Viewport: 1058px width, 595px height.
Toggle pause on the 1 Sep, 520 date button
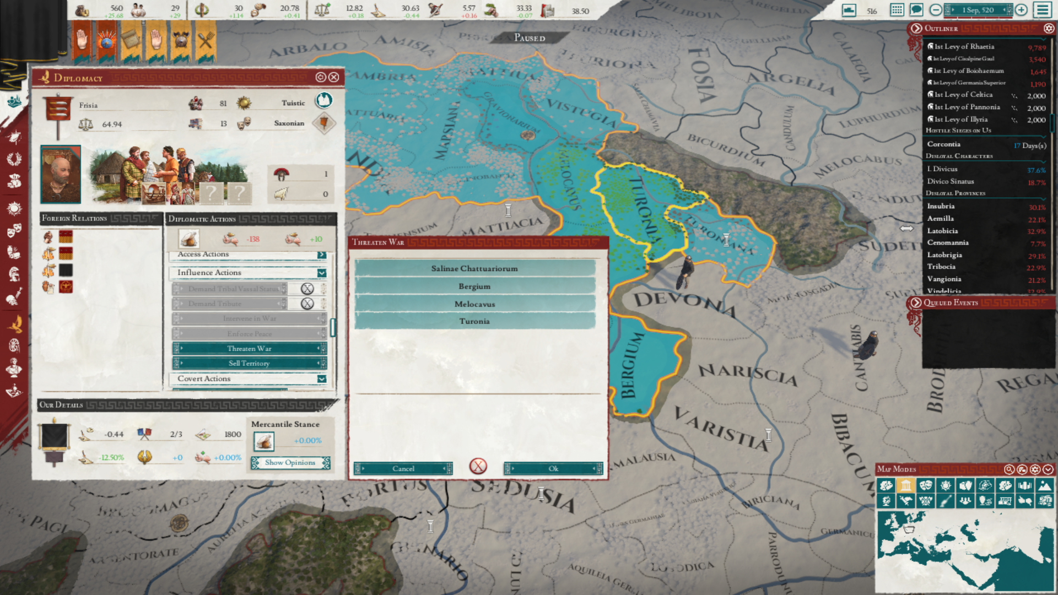978,10
